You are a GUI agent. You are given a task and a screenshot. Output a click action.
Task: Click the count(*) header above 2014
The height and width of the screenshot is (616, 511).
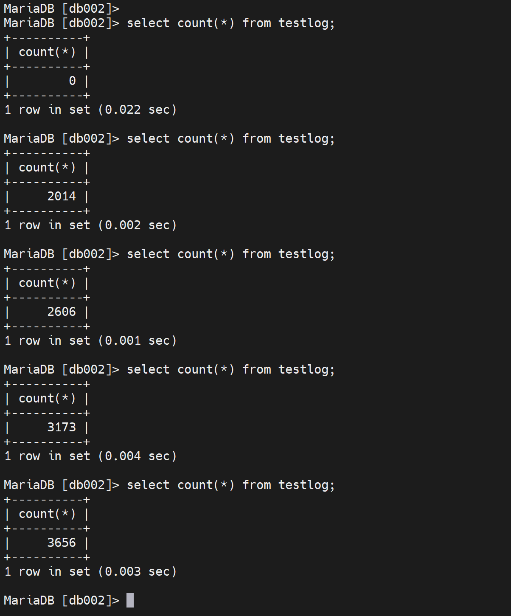(x=47, y=167)
